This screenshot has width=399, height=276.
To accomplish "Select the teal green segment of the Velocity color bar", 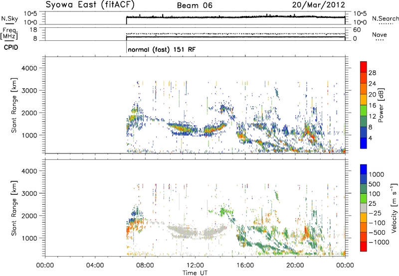I will [364, 189].
